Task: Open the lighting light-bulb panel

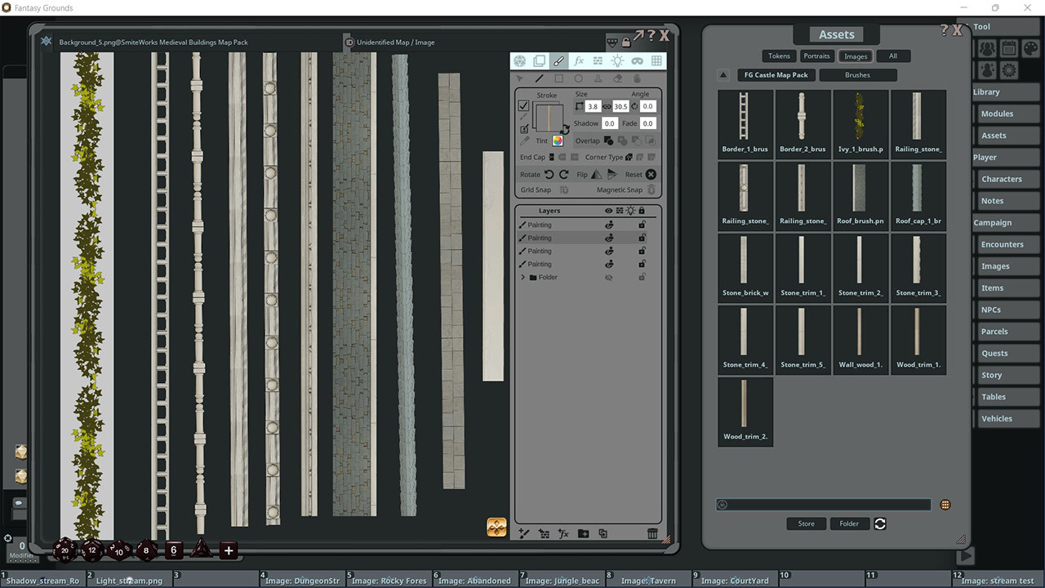Action: 618,62
